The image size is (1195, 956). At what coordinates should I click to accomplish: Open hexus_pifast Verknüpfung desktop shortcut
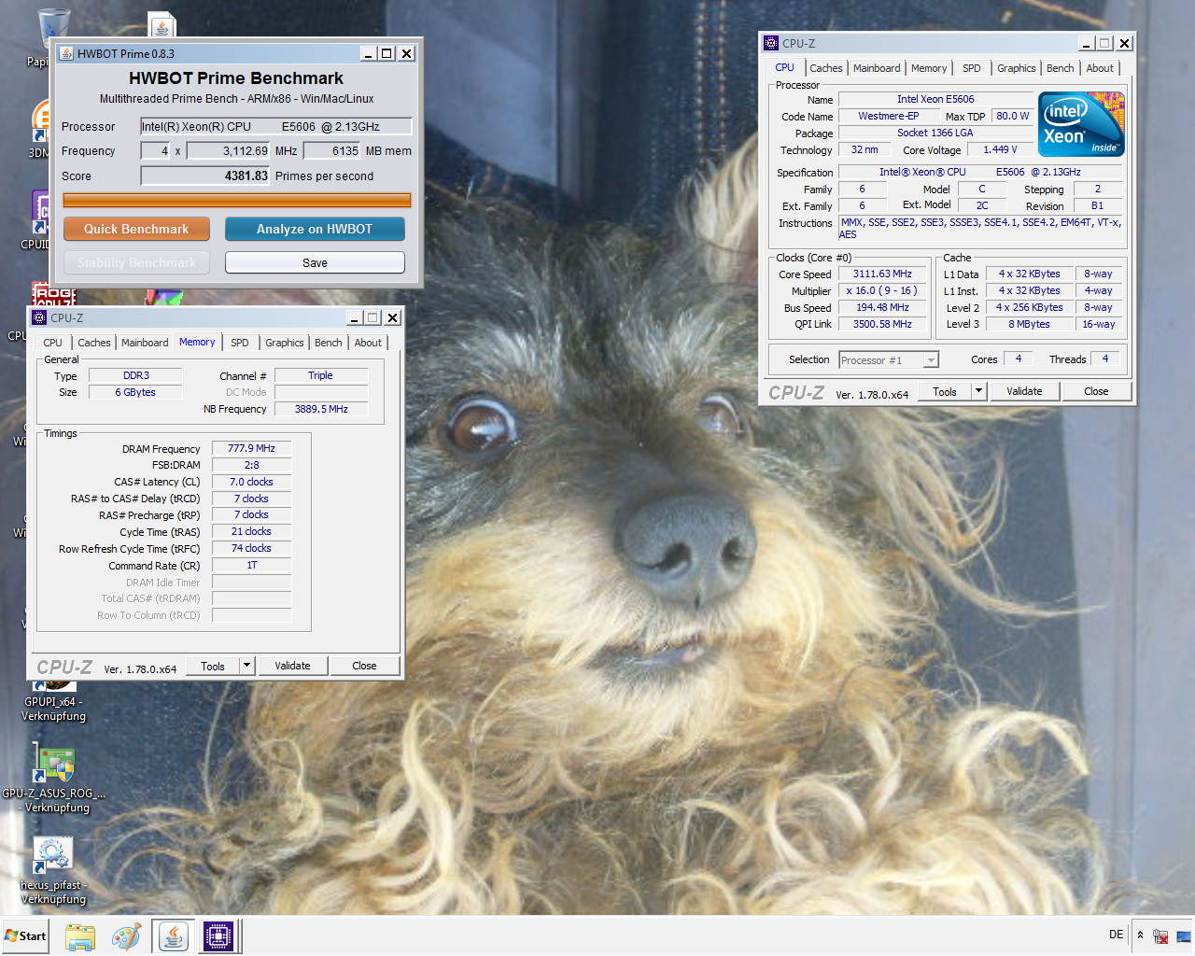point(53,870)
